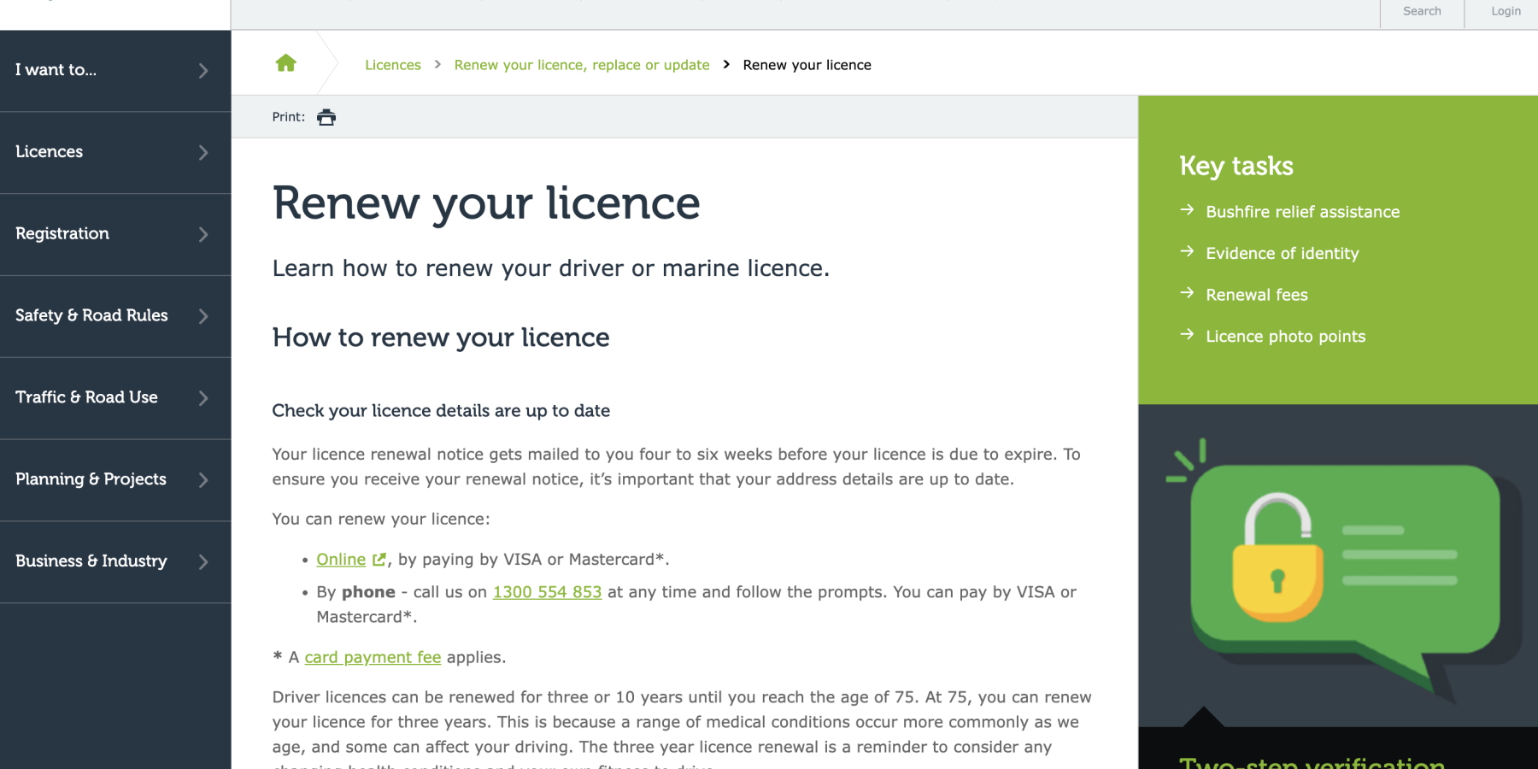Click the arrow icon beside Licence photo points

(1187, 335)
